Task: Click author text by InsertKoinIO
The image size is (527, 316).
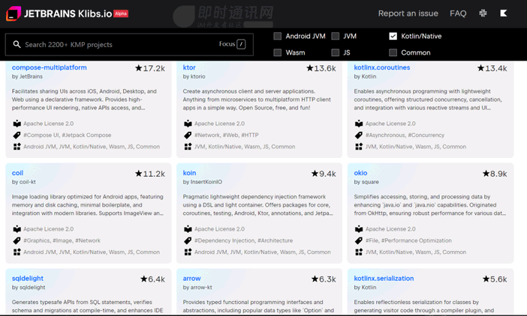Action: click(x=203, y=182)
